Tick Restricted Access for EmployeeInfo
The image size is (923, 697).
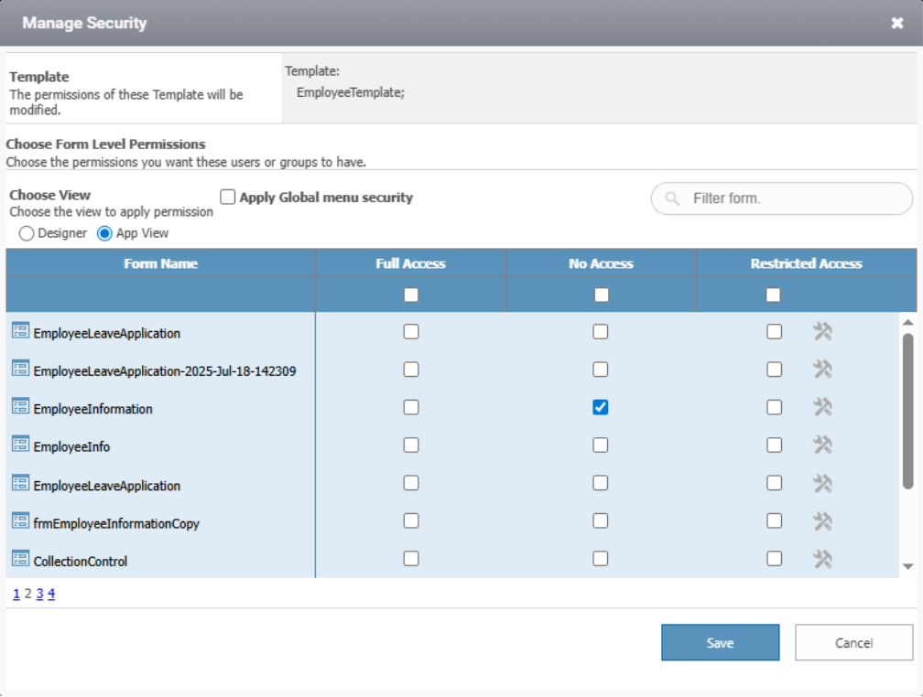[774, 445]
